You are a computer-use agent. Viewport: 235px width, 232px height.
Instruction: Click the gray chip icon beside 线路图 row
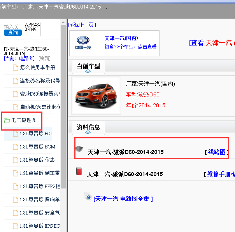pyautogui.click(x=79, y=149)
